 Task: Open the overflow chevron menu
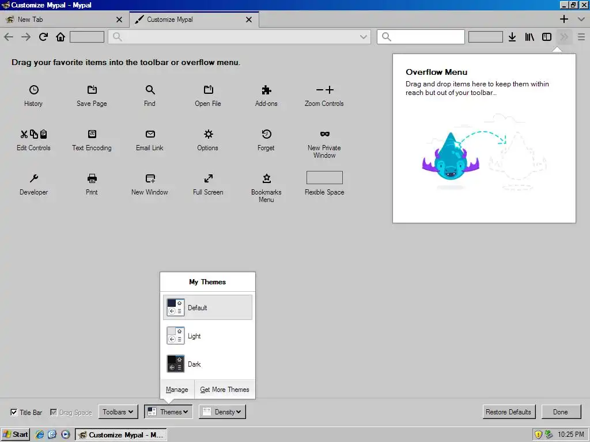(564, 37)
